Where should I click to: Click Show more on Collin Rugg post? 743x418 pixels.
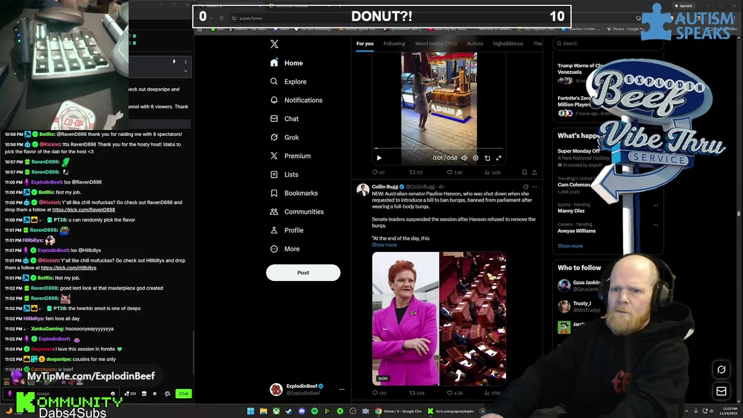(x=384, y=245)
